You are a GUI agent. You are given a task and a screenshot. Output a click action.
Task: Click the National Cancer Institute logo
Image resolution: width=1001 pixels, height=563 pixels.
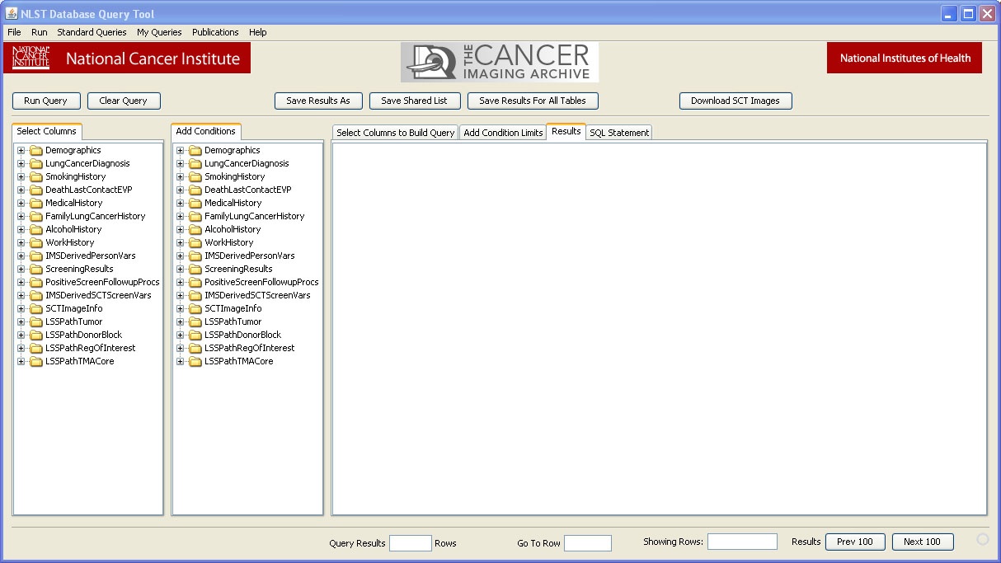(127, 59)
